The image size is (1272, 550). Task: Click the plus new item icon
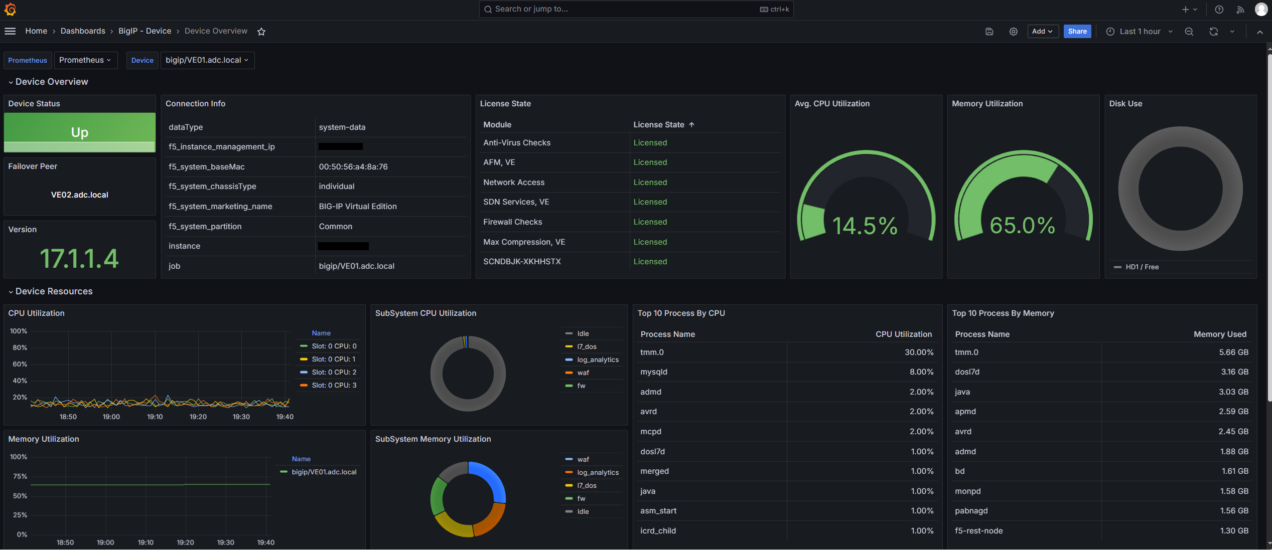[1189, 10]
